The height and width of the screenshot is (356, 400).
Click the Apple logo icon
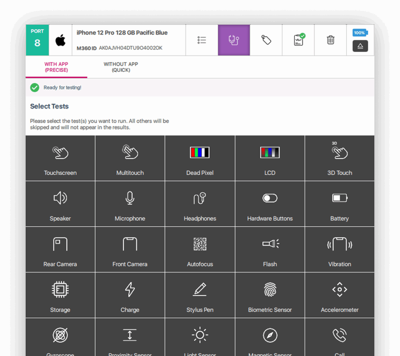[x=61, y=40]
